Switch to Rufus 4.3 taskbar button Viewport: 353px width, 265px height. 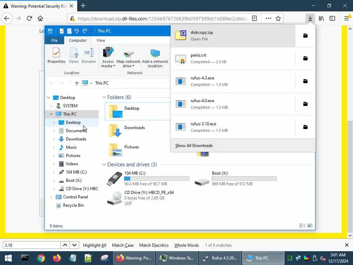click(220, 258)
